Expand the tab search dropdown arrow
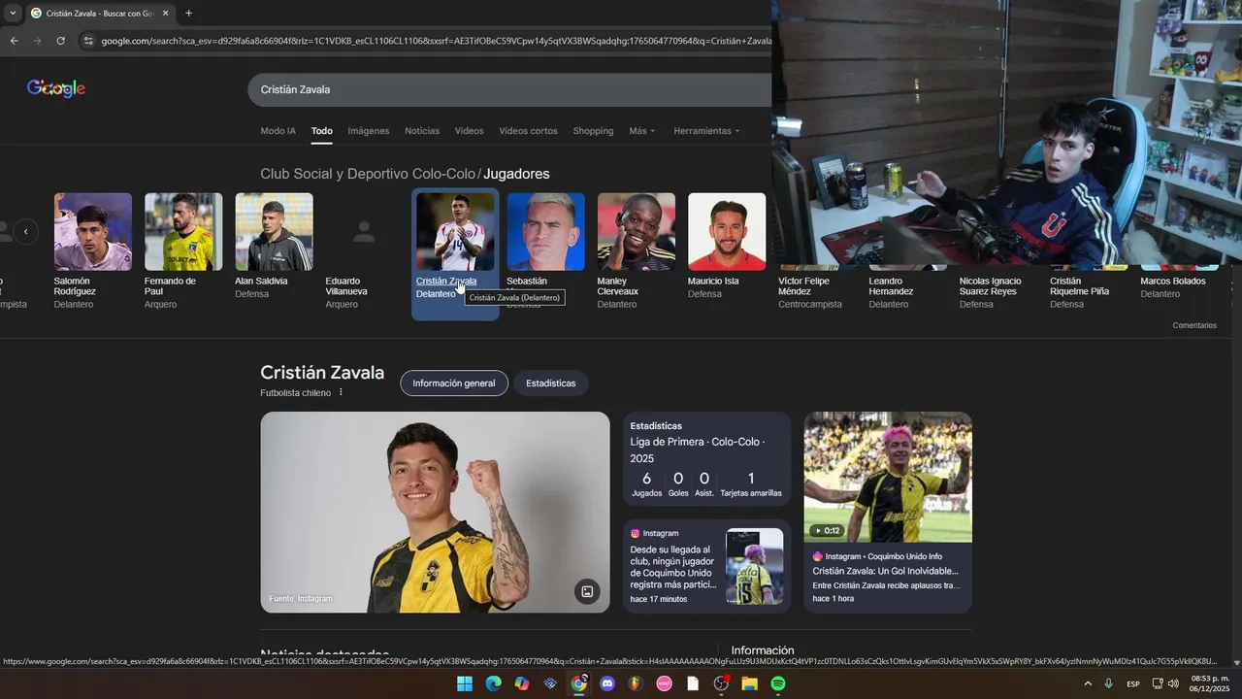This screenshot has height=699, width=1242. tap(13, 14)
